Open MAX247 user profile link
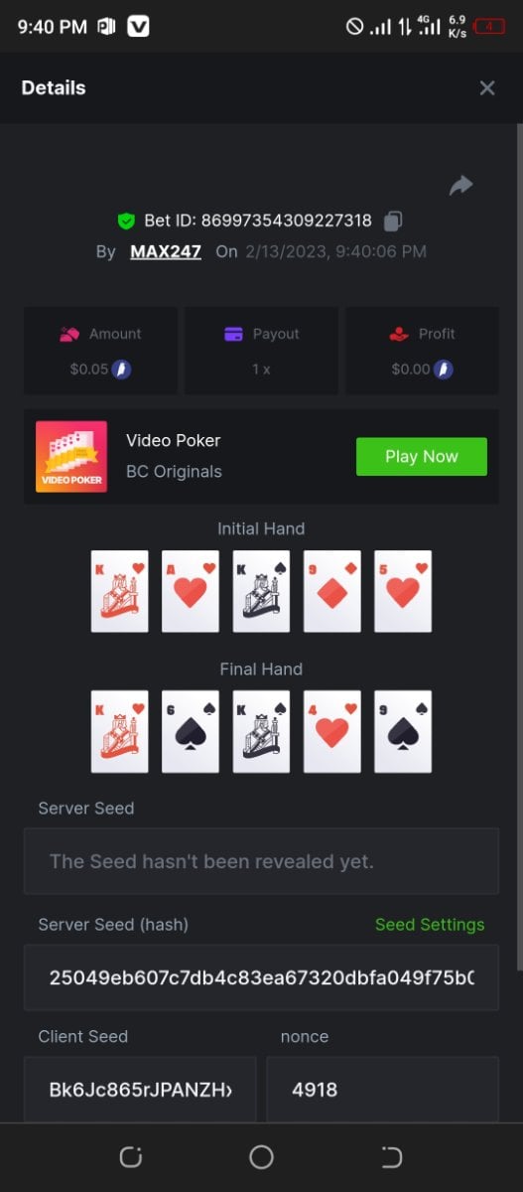Image resolution: width=523 pixels, height=1192 pixels. click(x=166, y=251)
